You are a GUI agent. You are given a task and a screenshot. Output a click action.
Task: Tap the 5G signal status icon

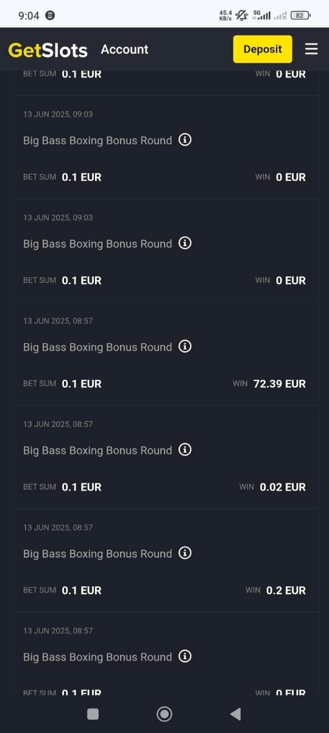(261, 15)
